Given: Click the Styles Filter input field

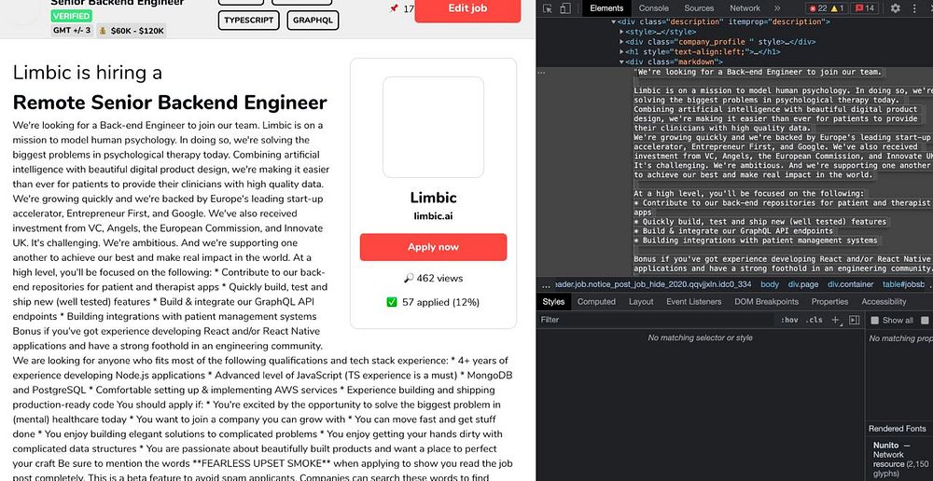Looking at the screenshot, I should [655, 320].
